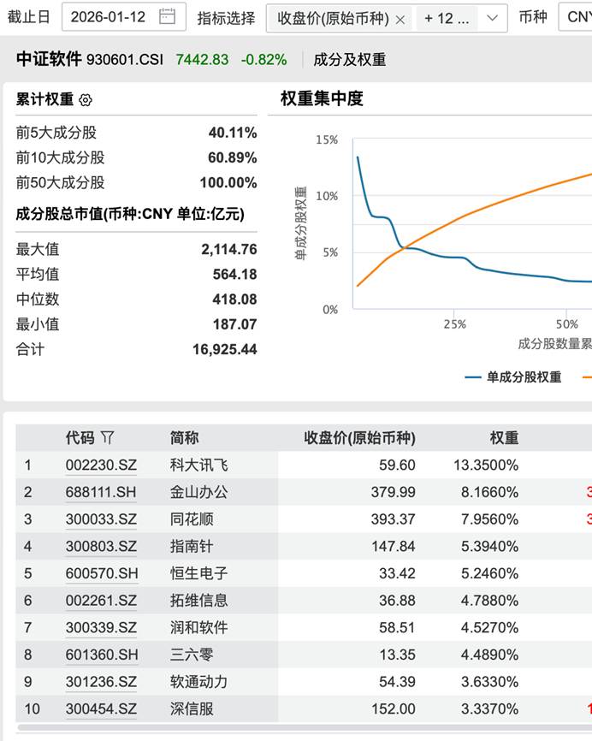Click index value 7442.83
Image resolution: width=592 pixels, height=741 pixels.
coord(202,60)
